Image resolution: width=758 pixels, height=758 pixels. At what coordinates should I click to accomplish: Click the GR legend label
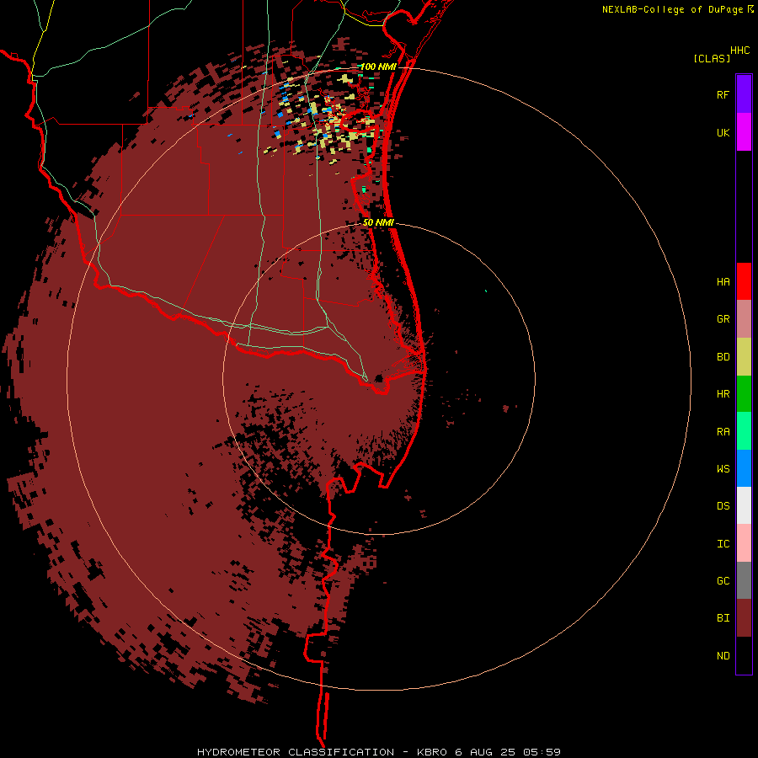tap(723, 319)
